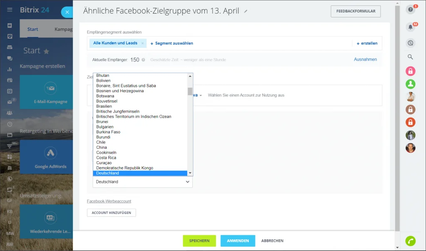Choose Bulgarien in the country list
This screenshot has height=251, width=426.
click(x=105, y=127)
